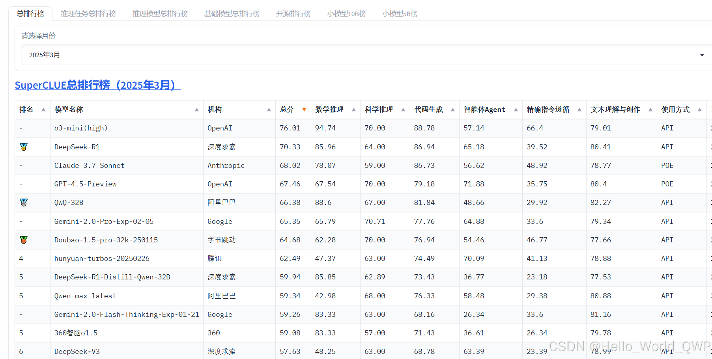This screenshot has width=712, height=359.
Task: Click gold medal icon in DeepSeek-R1 row
Action: pyautogui.click(x=24, y=147)
